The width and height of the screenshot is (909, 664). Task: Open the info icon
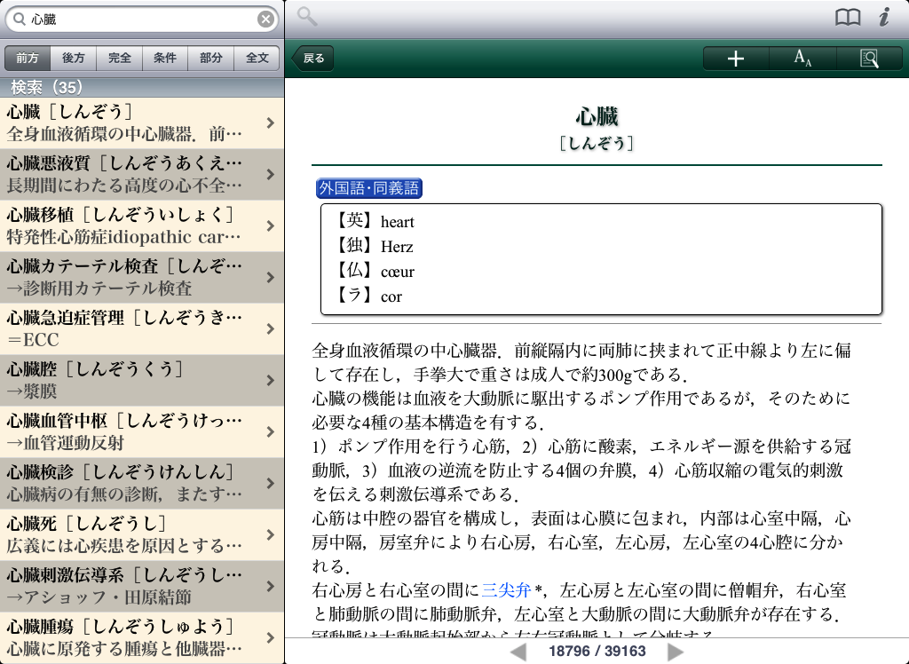884,18
